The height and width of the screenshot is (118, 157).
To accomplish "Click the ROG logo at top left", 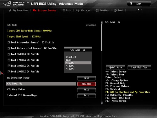I will coord(7,4).
